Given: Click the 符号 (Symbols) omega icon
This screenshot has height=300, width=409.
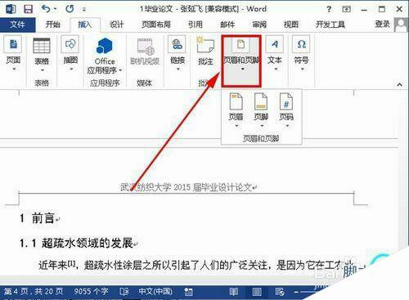Looking at the screenshot, I should click(301, 44).
